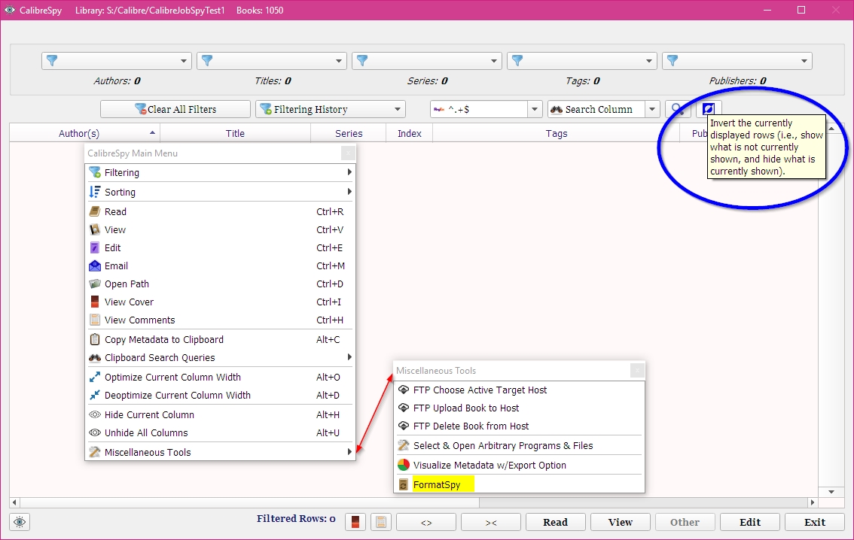854x540 pixels.
Task: Close the CalibreSpy Main Menu popup
Action: coord(348,153)
